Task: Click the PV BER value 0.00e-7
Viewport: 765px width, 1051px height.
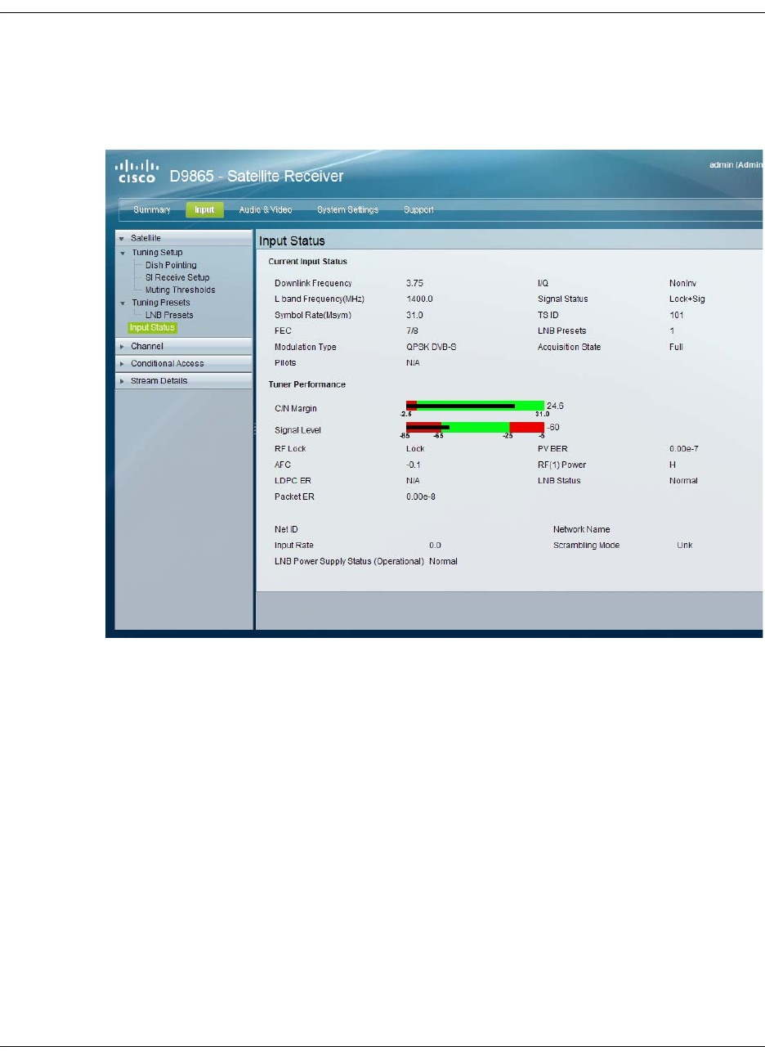Action: (685, 449)
